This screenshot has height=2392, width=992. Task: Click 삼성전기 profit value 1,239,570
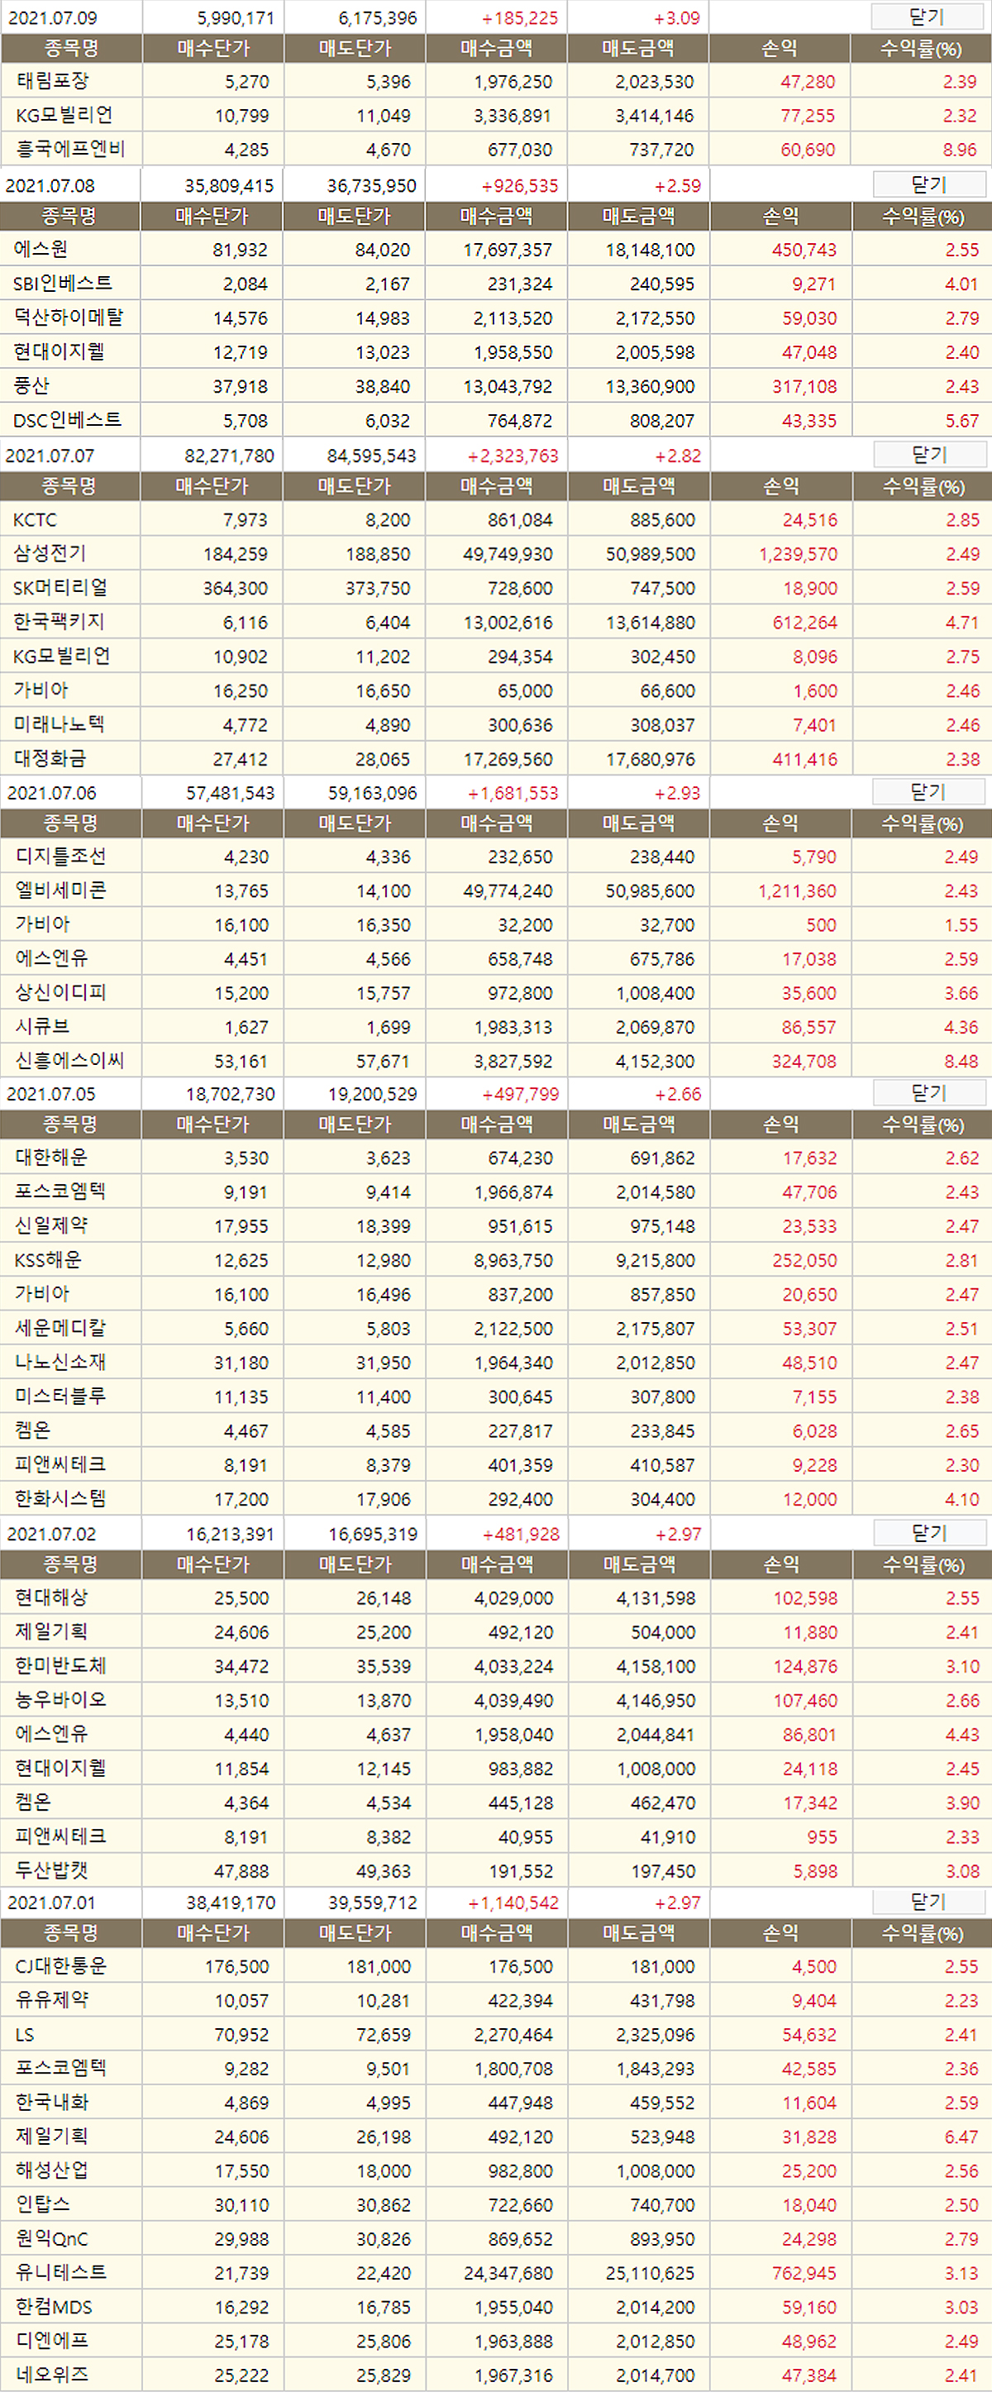pyautogui.click(x=798, y=554)
